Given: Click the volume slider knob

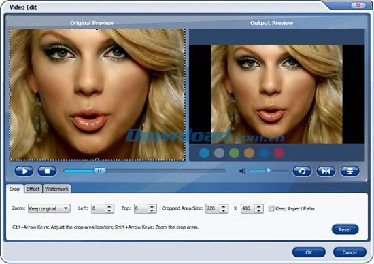Looking at the screenshot, I should 269,170.
